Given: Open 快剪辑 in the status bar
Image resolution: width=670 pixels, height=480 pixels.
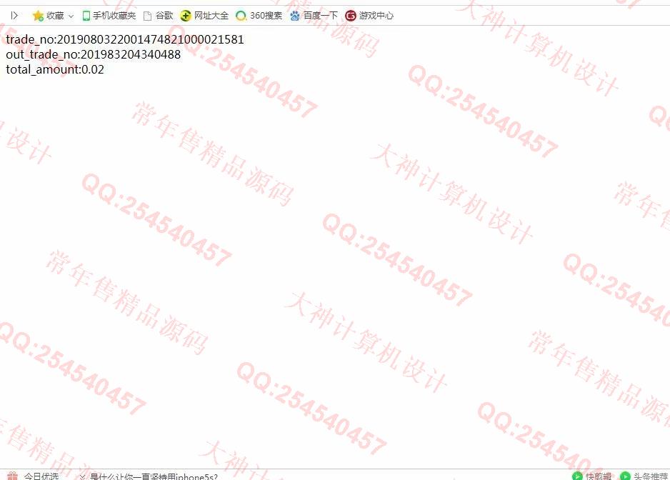Looking at the screenshot, I should click(591, 476).
